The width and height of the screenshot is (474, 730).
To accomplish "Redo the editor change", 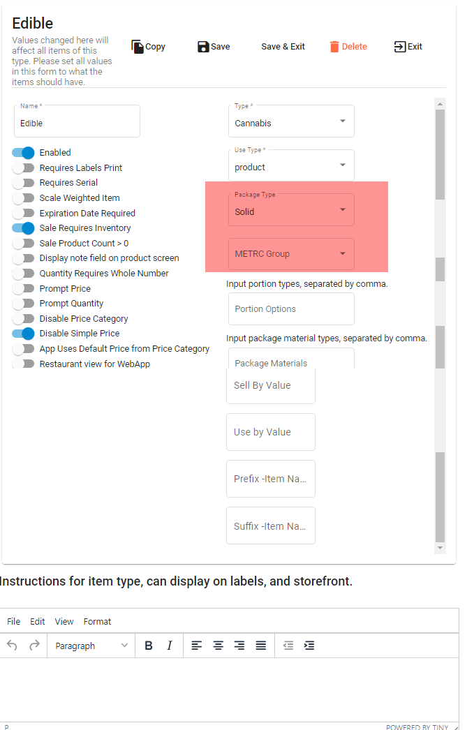I will pos(34,646).
